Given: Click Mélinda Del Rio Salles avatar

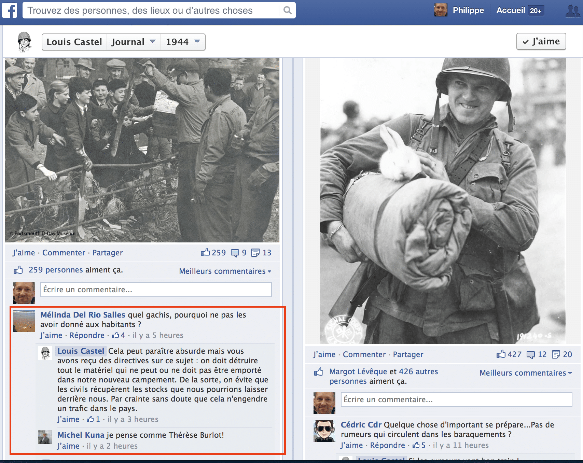Looking at the screenshot, I should pyautogui.click(x=24, y=321).
